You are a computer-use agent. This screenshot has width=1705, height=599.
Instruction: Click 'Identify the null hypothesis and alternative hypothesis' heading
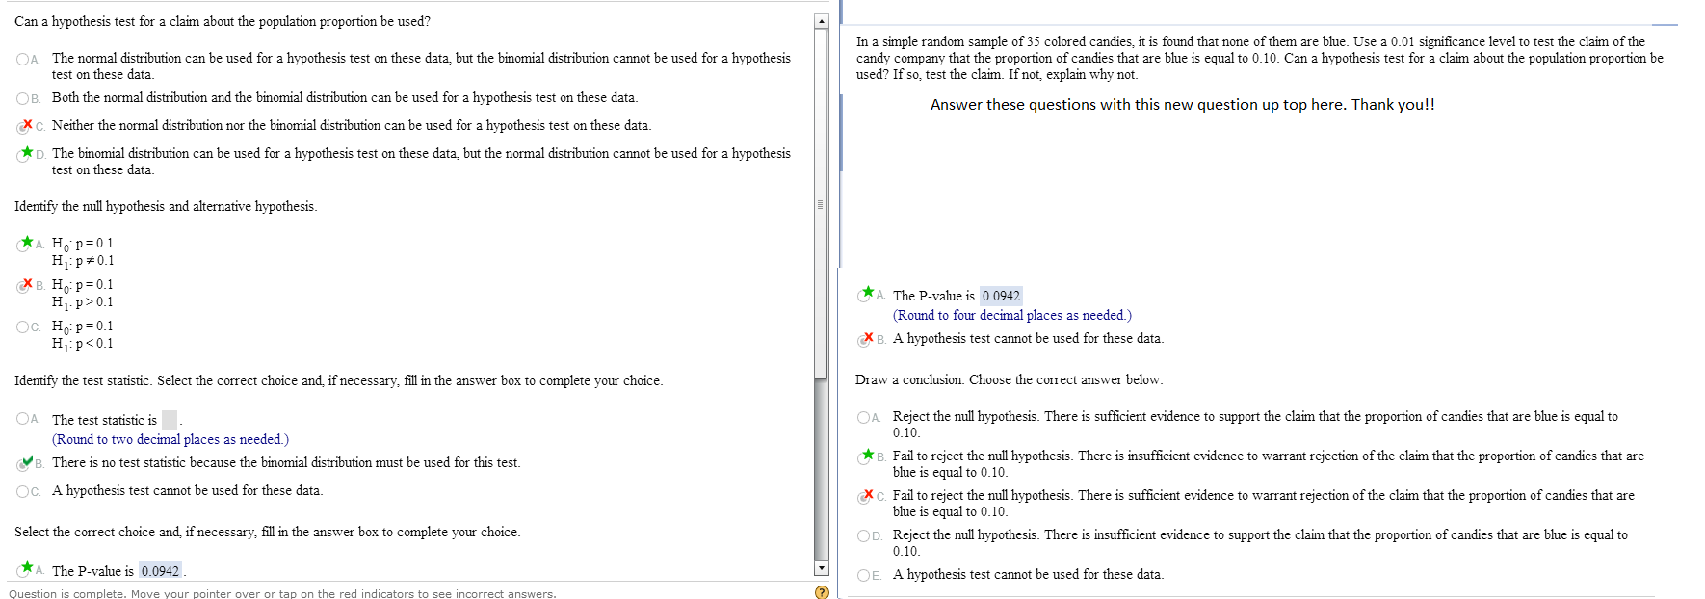tap(166, 206)
